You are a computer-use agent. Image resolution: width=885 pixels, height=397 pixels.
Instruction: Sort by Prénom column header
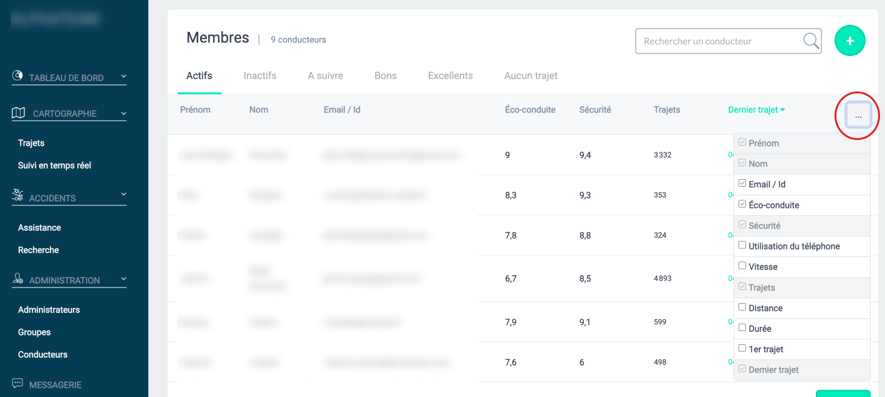[x=195, y=110]
